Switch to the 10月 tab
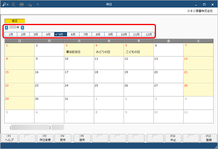 (x=123, y=34)
